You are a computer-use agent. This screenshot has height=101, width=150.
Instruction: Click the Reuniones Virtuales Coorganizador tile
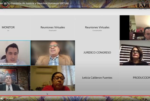tap(97, 28)
